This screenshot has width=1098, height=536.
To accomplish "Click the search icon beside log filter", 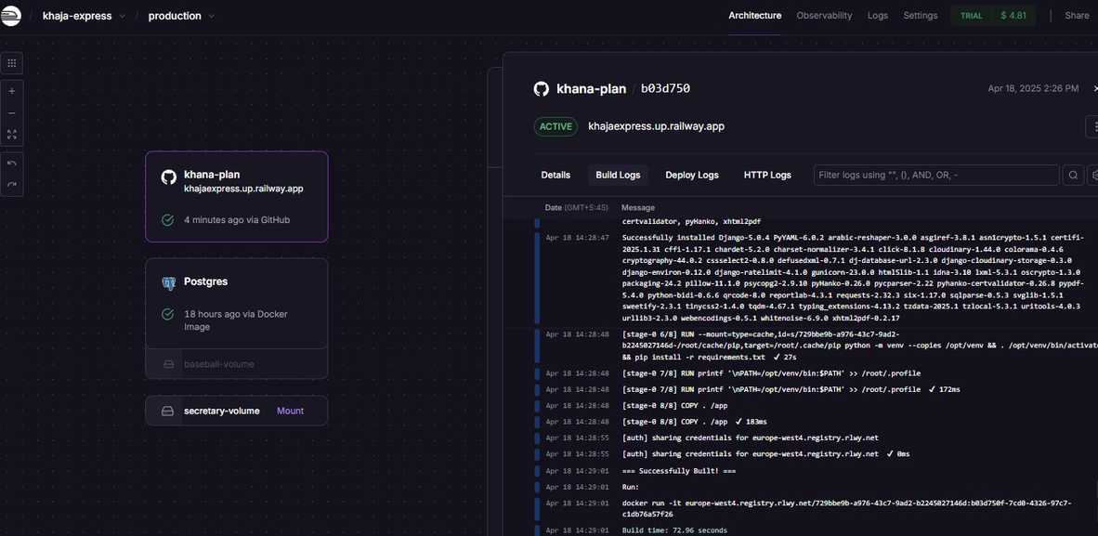I will (x=1073, y=175).
